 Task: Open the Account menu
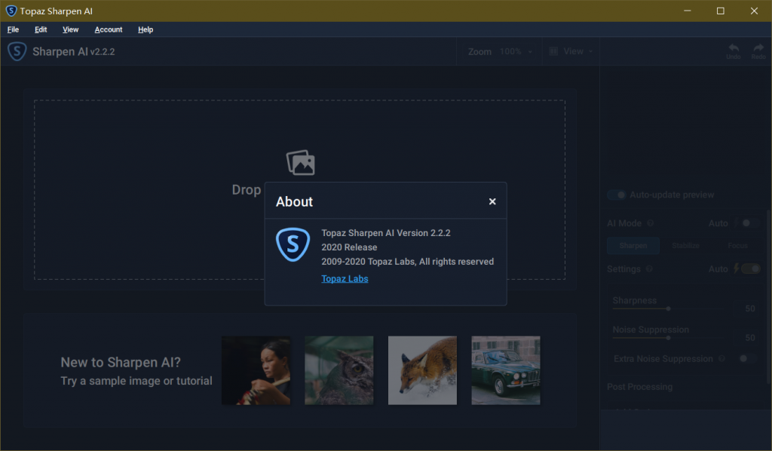click(x=109, y=29)
